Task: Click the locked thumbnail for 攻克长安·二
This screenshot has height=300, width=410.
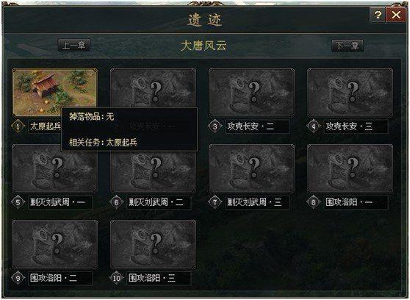Action: [x=251, y=92]
